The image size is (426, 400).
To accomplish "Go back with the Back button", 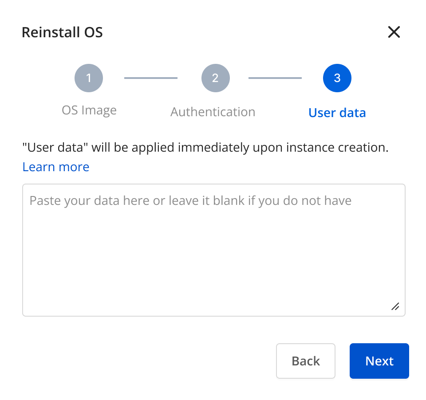I will coord(306,361).
